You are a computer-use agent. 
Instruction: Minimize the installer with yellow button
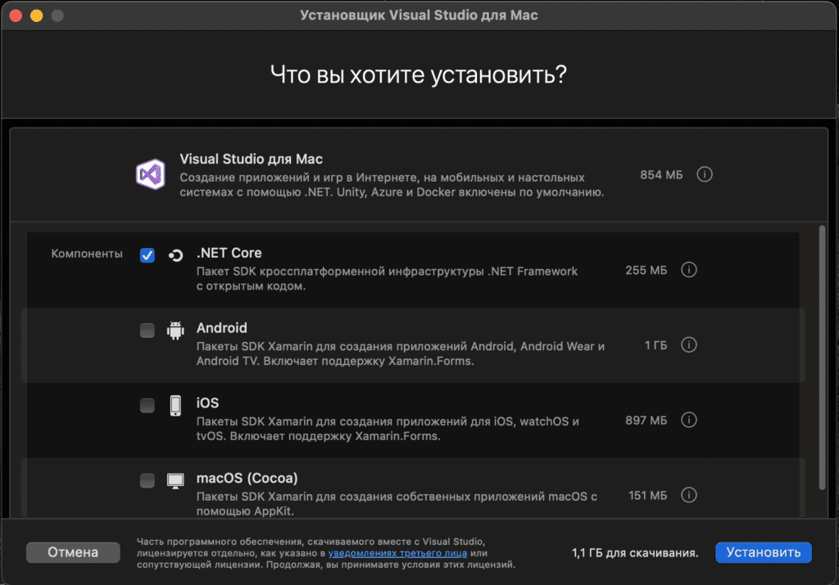tap(36, 16)
